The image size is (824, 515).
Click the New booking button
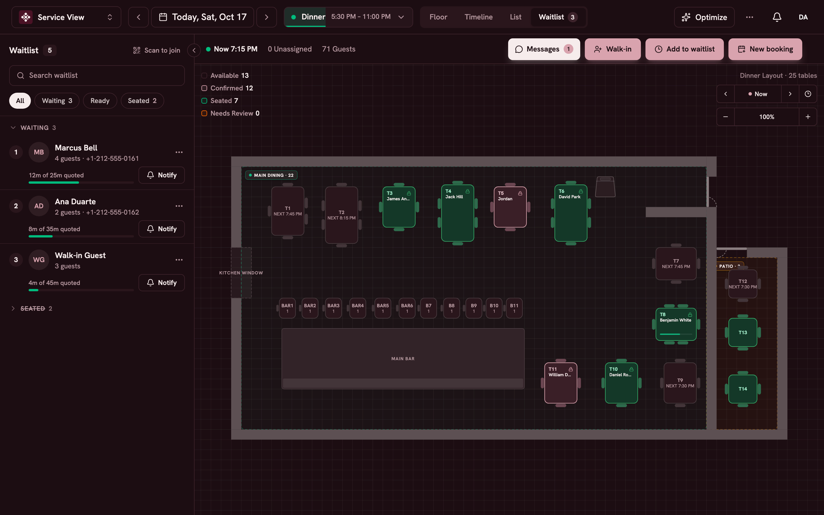tap(765, 49)
